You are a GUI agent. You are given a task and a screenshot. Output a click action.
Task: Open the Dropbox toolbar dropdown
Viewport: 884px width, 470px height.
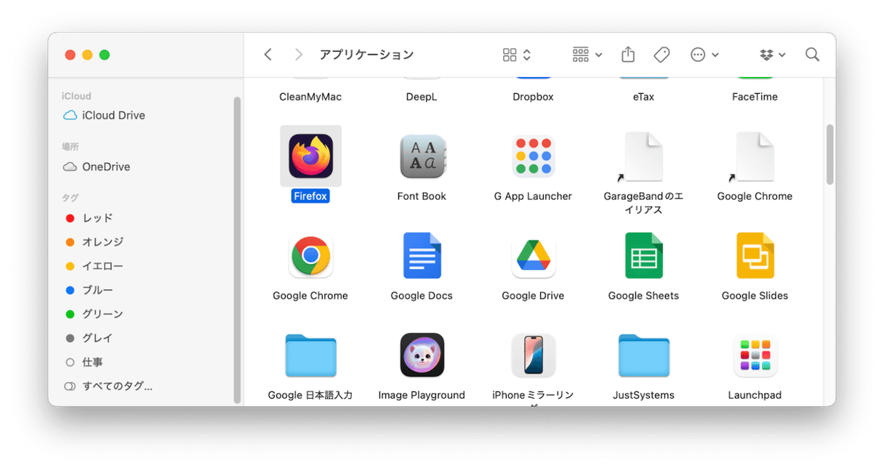(x=772, y=54)
